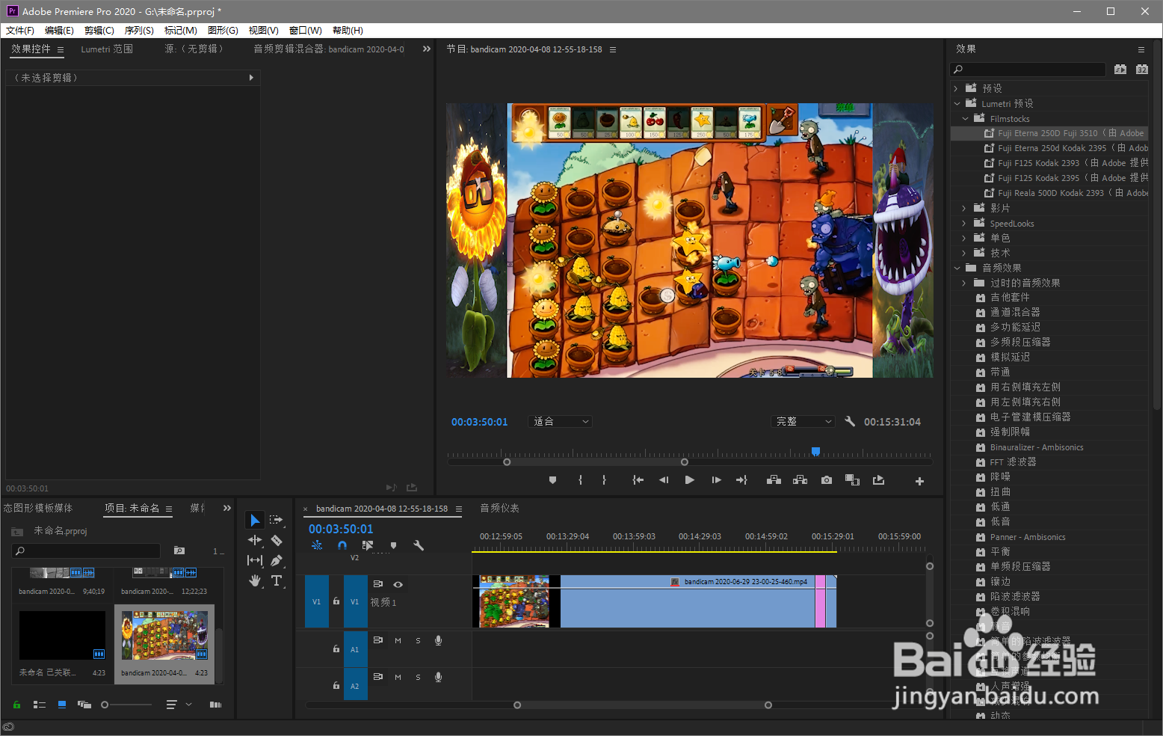Screen dimensions: 1163x736
Task: Show hidden tabs of the source panel group
Action: click(427, 49)
